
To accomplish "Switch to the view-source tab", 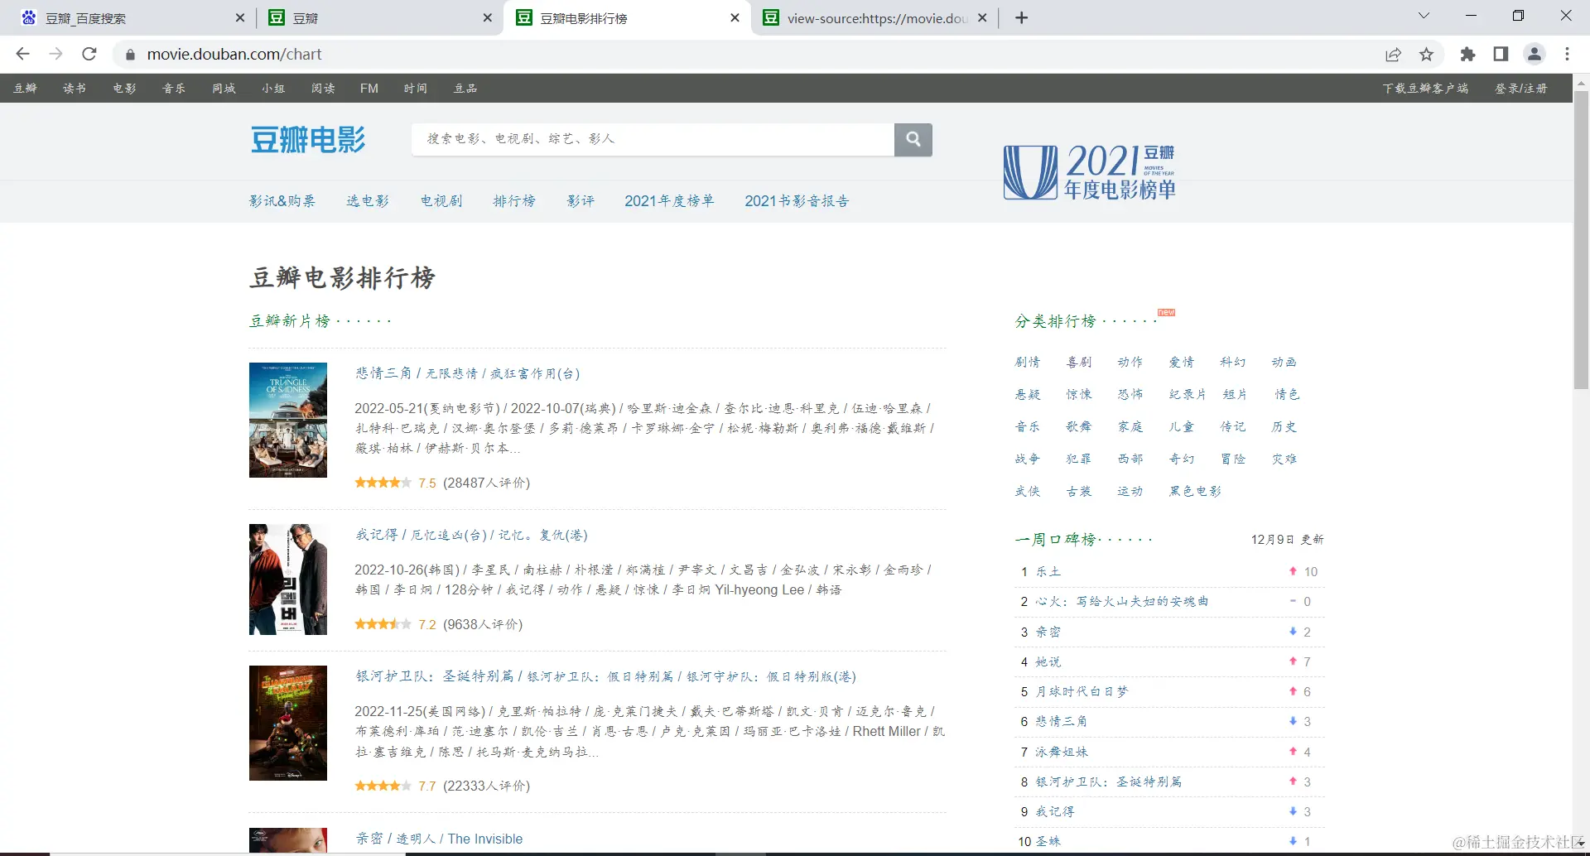I will (874, 18).
